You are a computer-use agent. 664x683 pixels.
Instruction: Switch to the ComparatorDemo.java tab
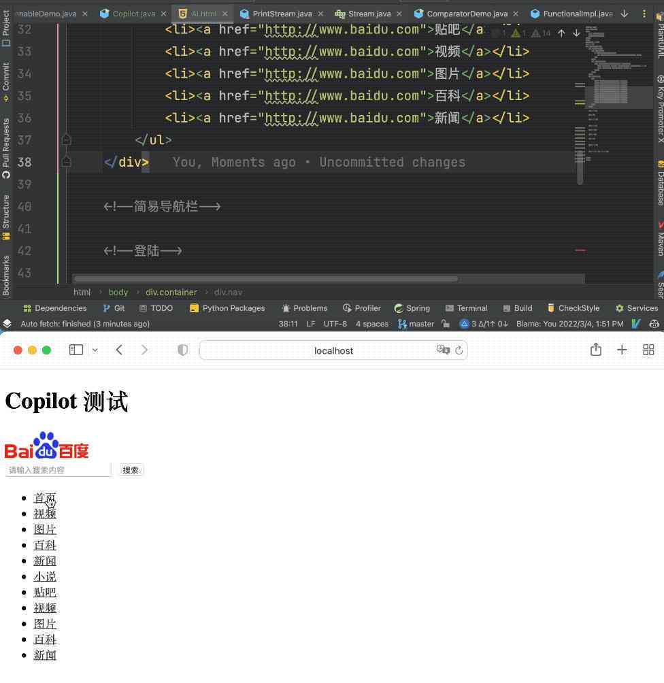[x=467, y=14]
